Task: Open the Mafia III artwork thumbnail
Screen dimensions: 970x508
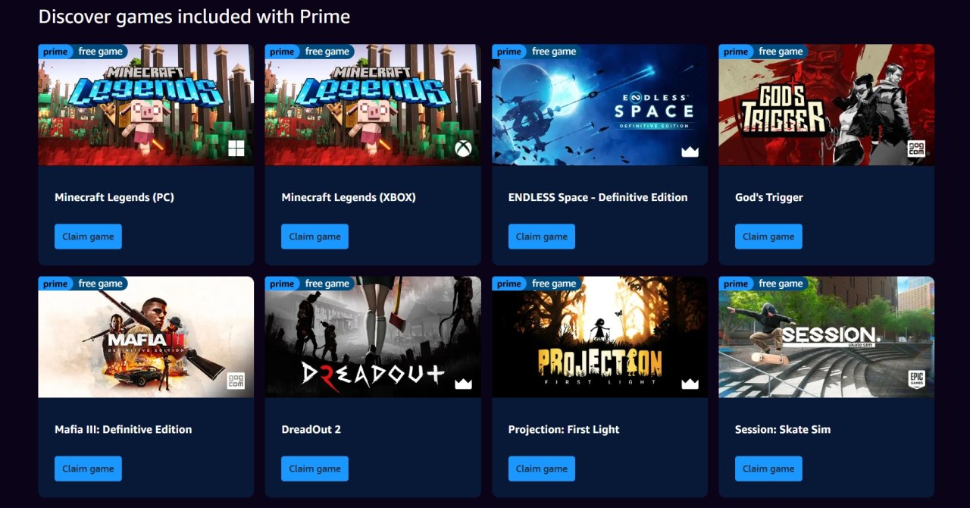Action: click(146, 337)
